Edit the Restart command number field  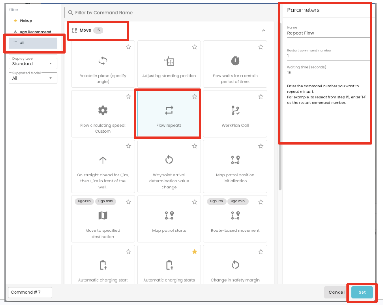pyautogui.click(x=328, y=56)
